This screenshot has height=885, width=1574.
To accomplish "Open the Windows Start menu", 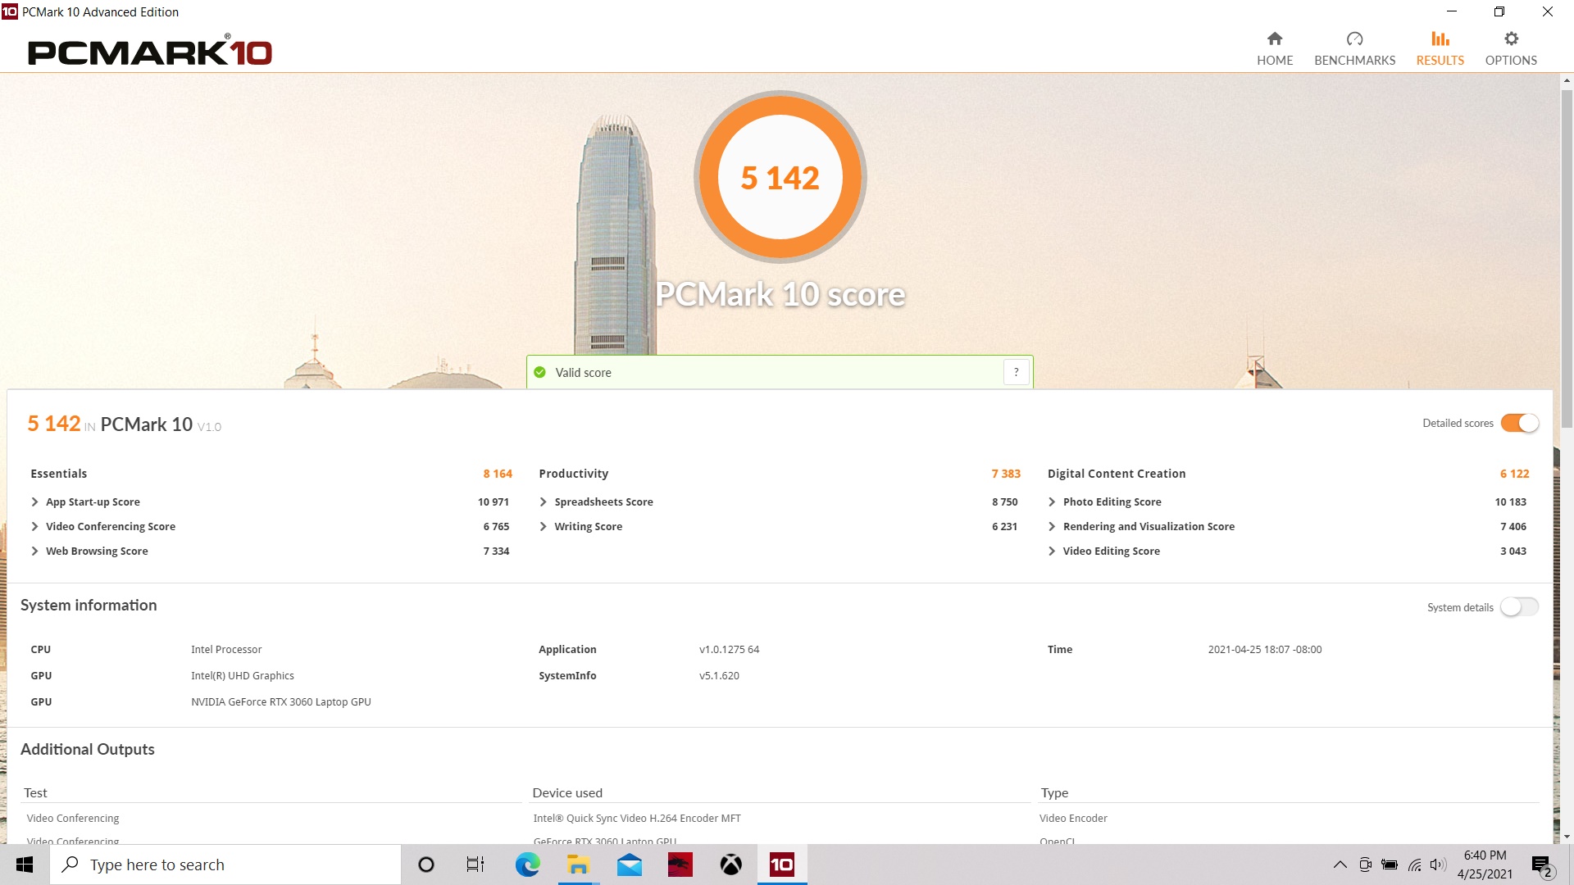I will pyautogui.click(x=25, y=865).
